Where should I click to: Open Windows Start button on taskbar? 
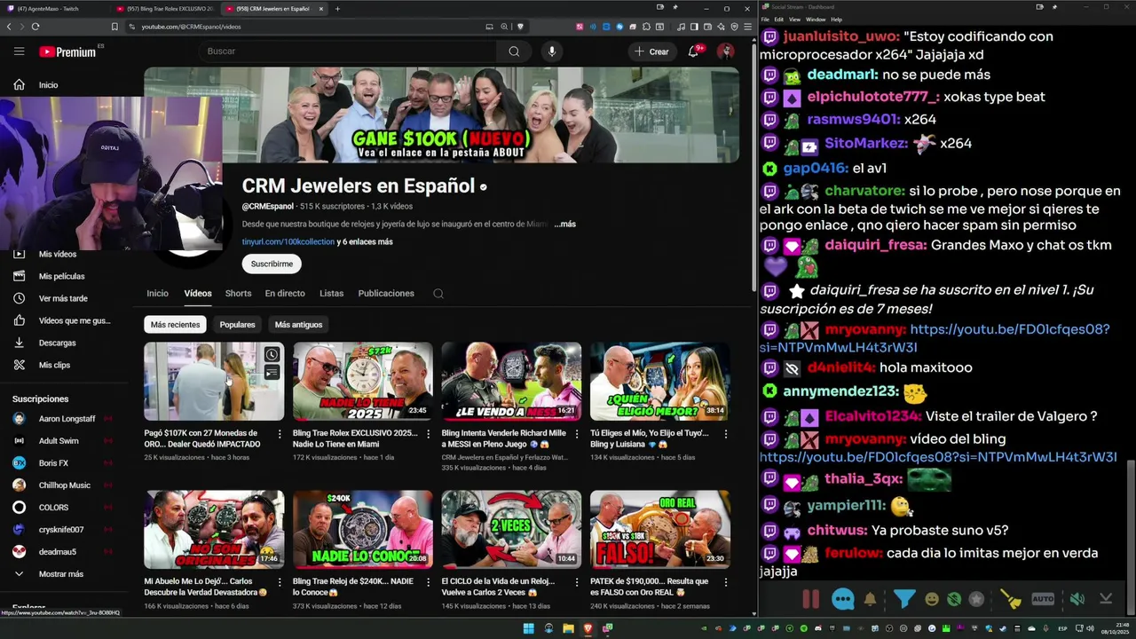coord(529,628)
